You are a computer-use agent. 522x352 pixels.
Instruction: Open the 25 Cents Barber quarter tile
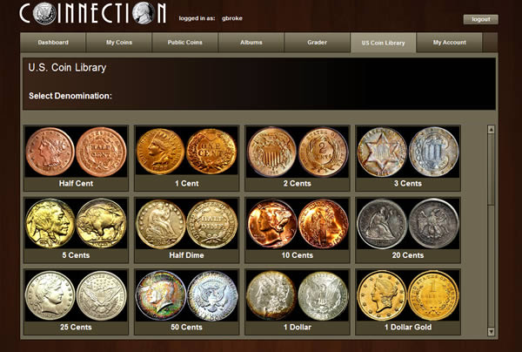pyautogui.click(x=76, y=302)
